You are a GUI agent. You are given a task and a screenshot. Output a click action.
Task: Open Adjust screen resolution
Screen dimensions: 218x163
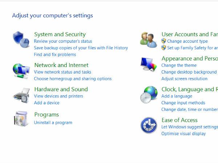point(184,79)
